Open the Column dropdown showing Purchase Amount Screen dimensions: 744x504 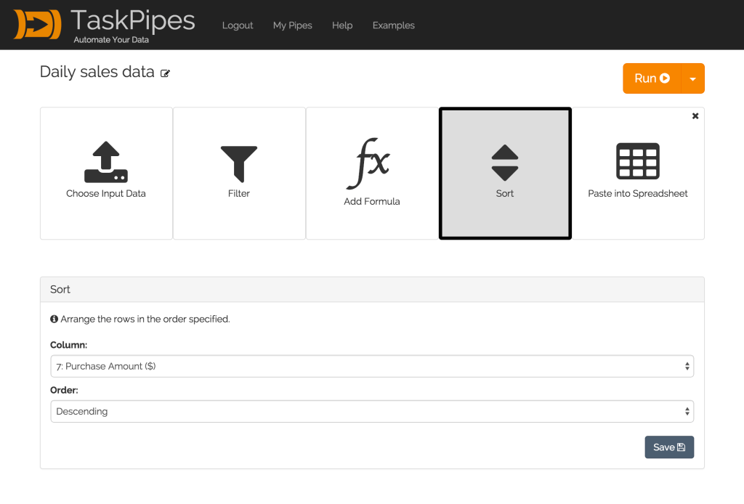coord(371,366)
